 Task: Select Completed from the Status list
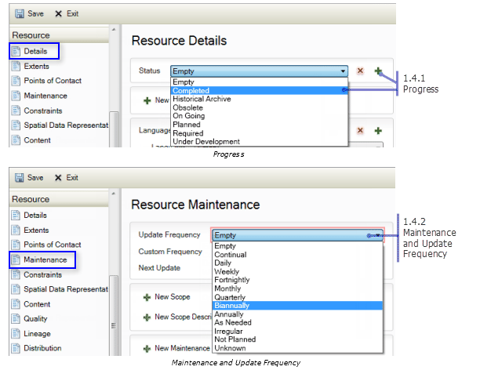pos(191,90)
